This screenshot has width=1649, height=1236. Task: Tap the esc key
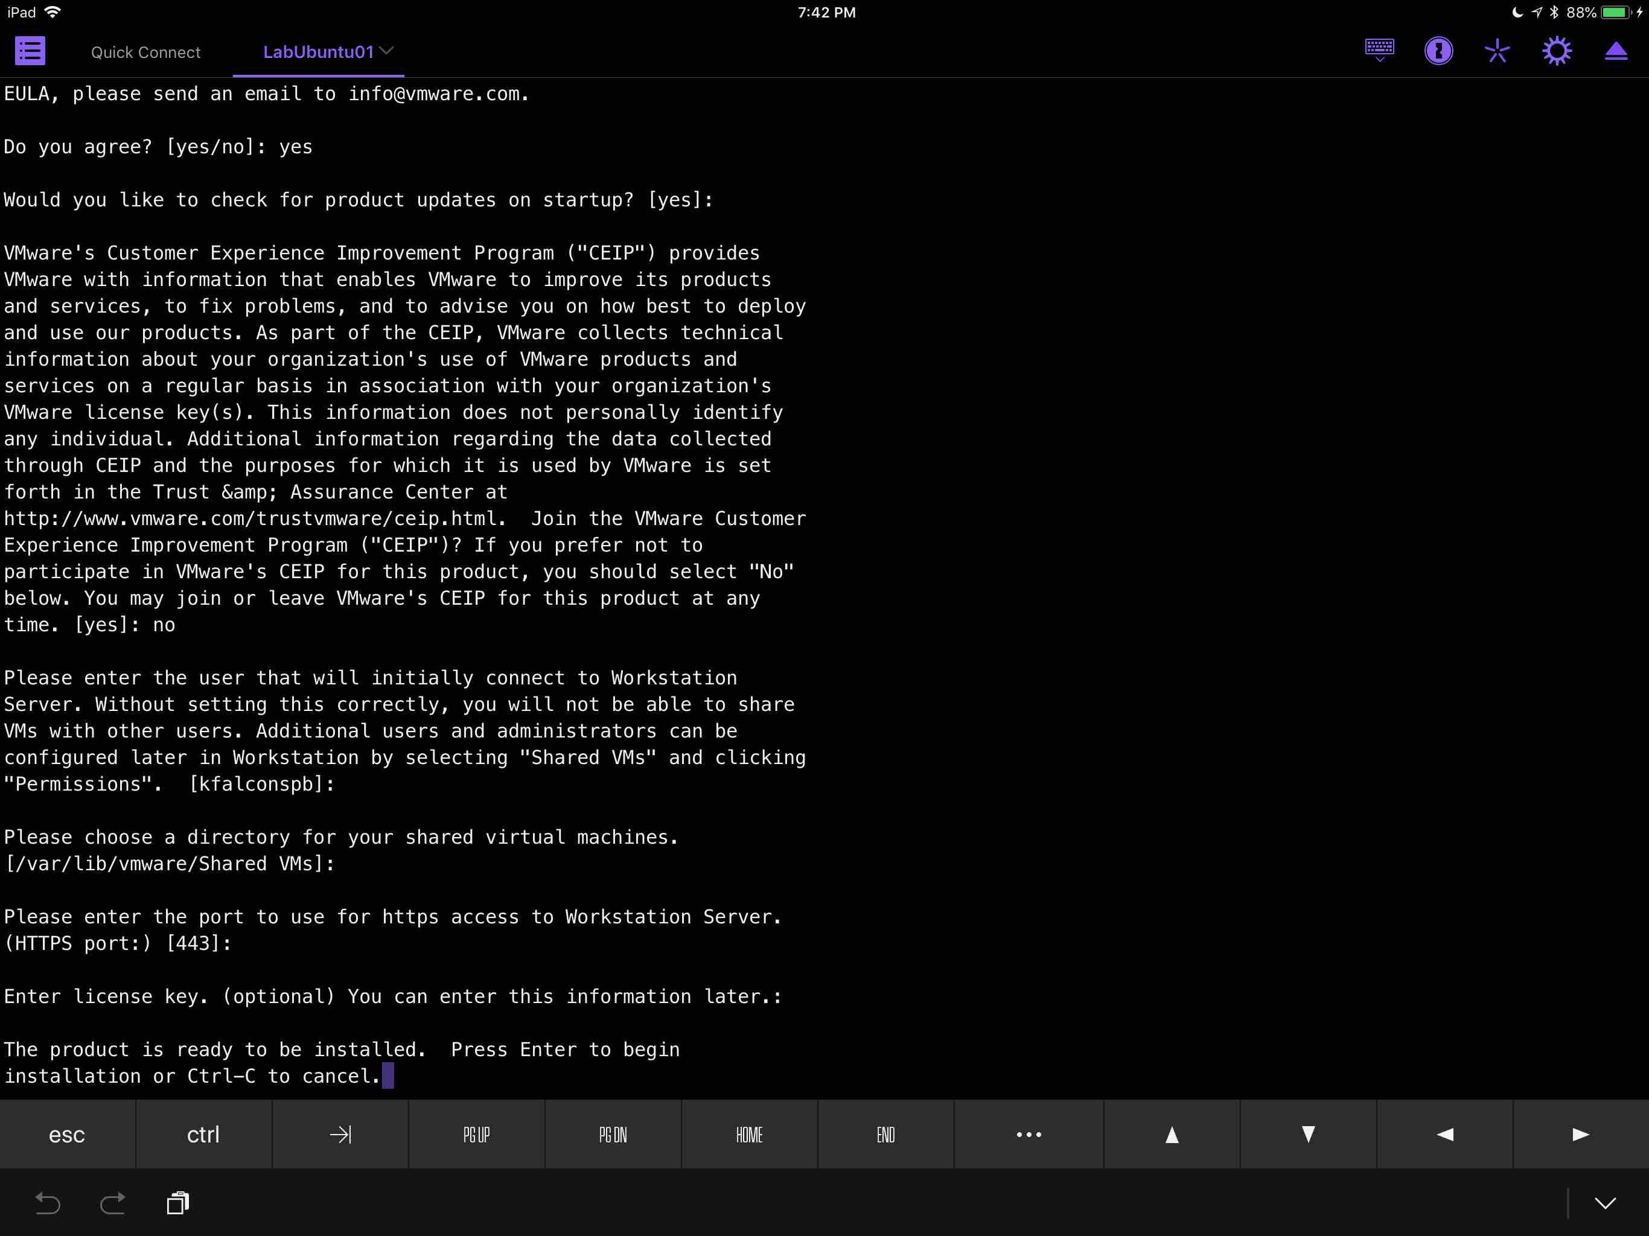67,1134
